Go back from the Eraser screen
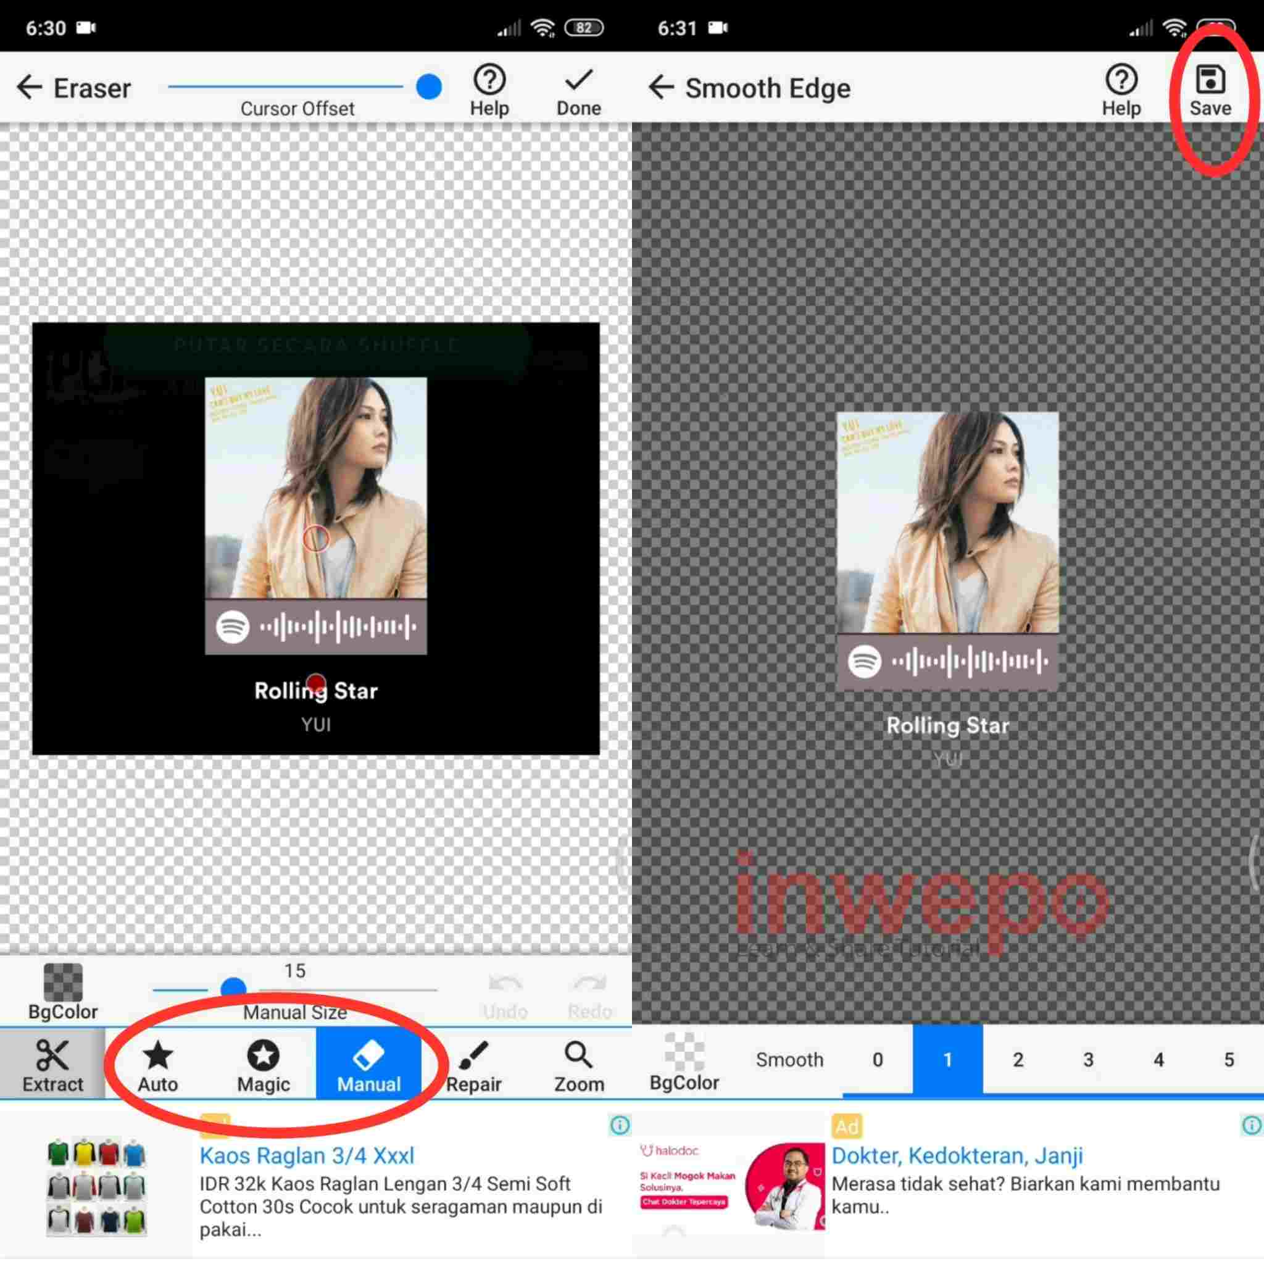1264x1264 pixels. 29,87
